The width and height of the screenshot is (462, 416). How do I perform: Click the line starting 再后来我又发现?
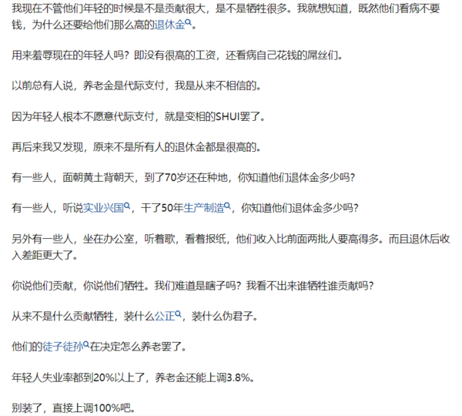[x=136, y=147]
